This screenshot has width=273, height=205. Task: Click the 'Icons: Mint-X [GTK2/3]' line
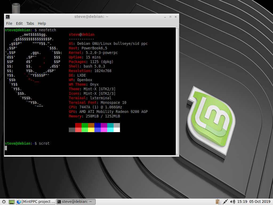(x=92, y=93)
